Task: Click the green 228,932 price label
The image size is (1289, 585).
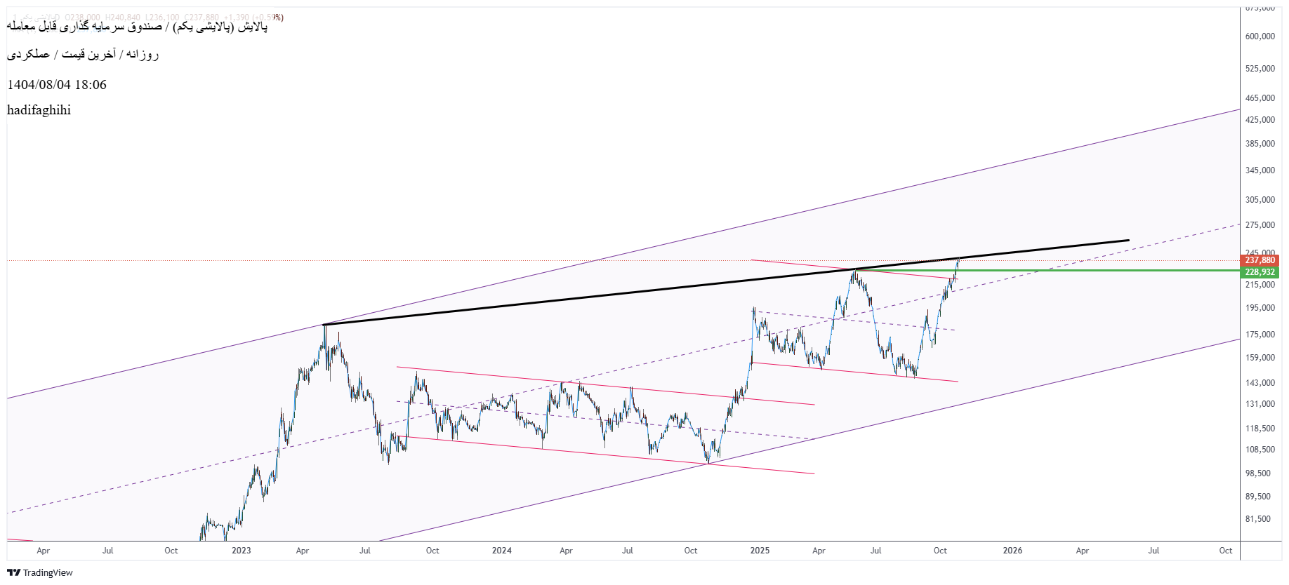Action: (1260, 272)
